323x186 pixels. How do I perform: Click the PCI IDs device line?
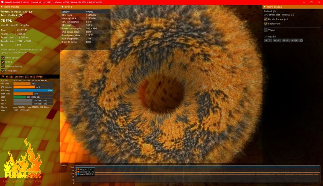point(24,81)
